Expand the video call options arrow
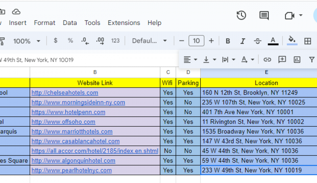Viewport: 317px width, 183px height. (301, 16)
